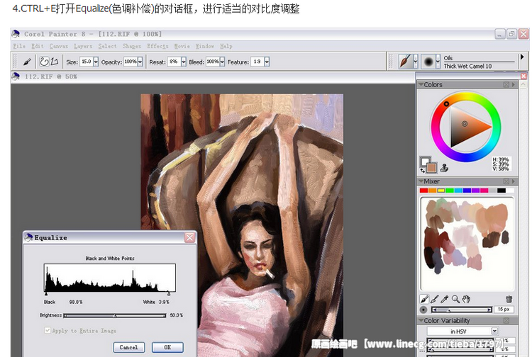Select Mixer mix color palette knife tool

[434, 299]
